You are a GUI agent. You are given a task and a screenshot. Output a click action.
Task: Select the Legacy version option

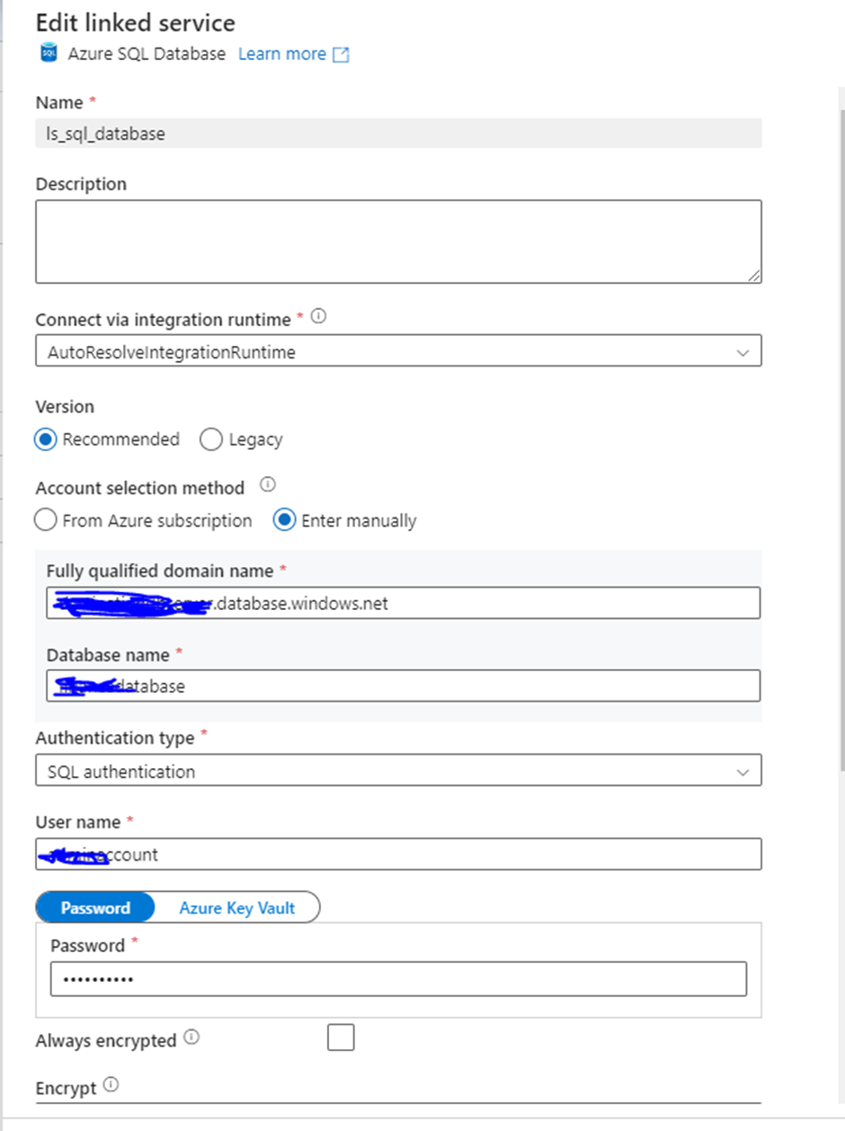tap(211, 439)
